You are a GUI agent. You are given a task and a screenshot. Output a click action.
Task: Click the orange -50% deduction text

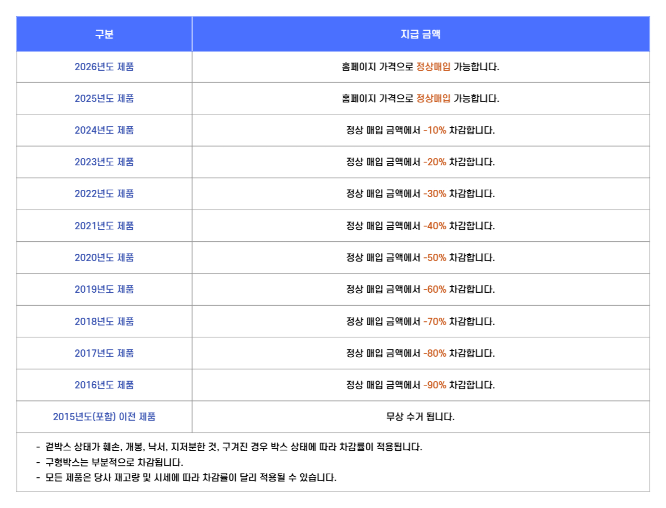(x=435, y=257)
